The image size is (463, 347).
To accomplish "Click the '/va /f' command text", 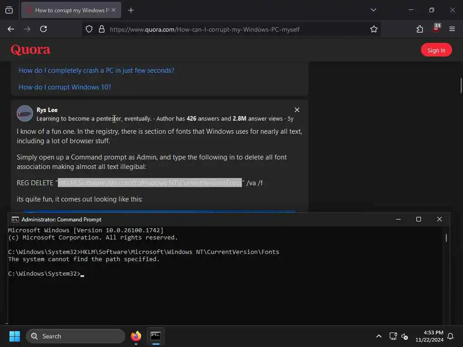I will (255, 183).
